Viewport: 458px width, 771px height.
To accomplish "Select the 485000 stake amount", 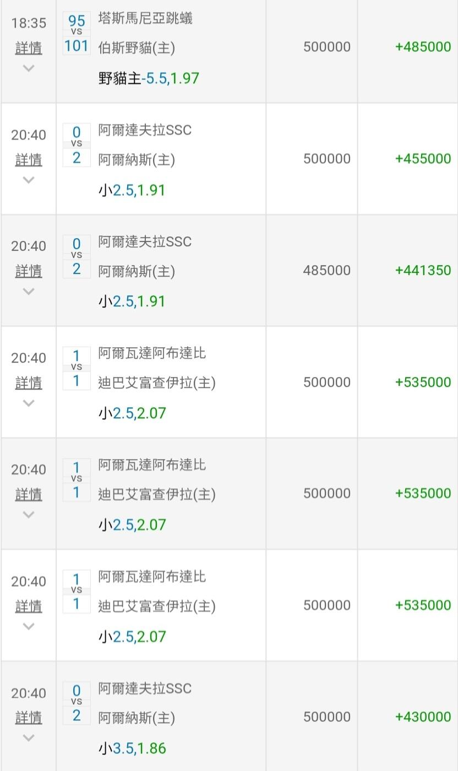I will click(x=326, y=271).
